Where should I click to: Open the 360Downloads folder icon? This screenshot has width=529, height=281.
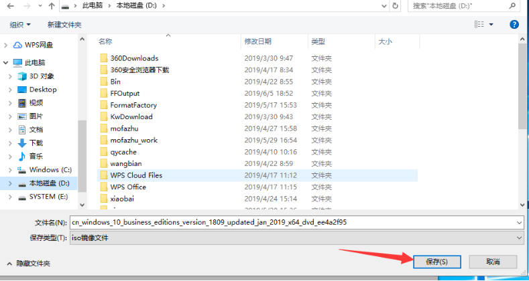click(x=104, y=58)
